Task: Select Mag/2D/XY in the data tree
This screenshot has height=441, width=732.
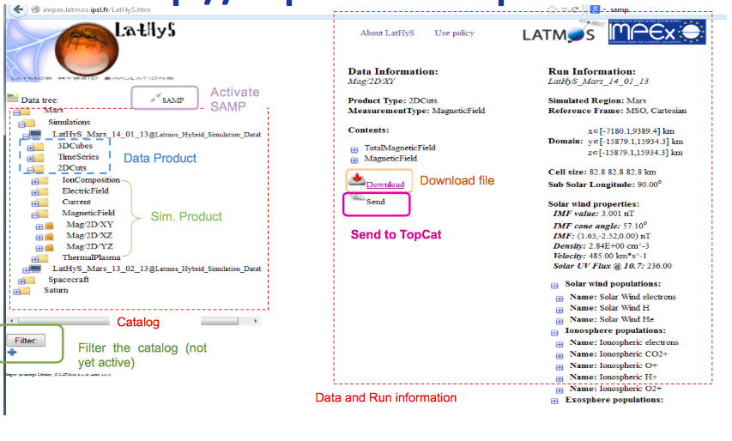Action: click(x=89, y=225)
